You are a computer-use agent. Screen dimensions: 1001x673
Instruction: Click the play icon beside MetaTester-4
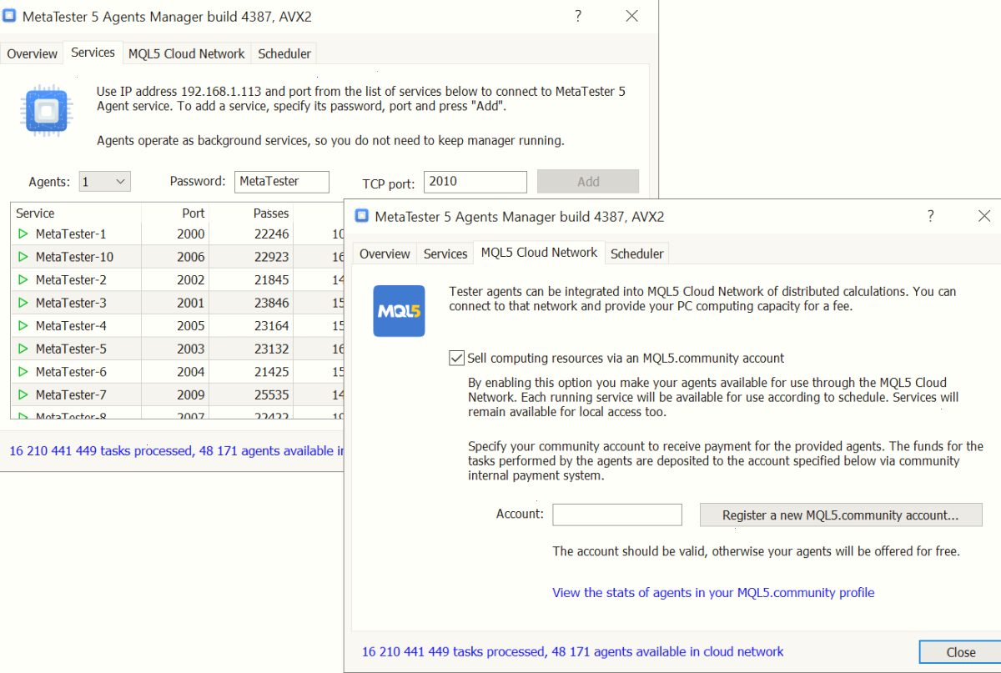point(23,326)
